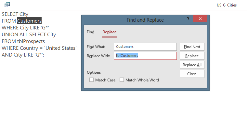The height and width of the screenshot is (127, 247).
Task: Click the SELECT City line
Action: click(x=15, y=14)
